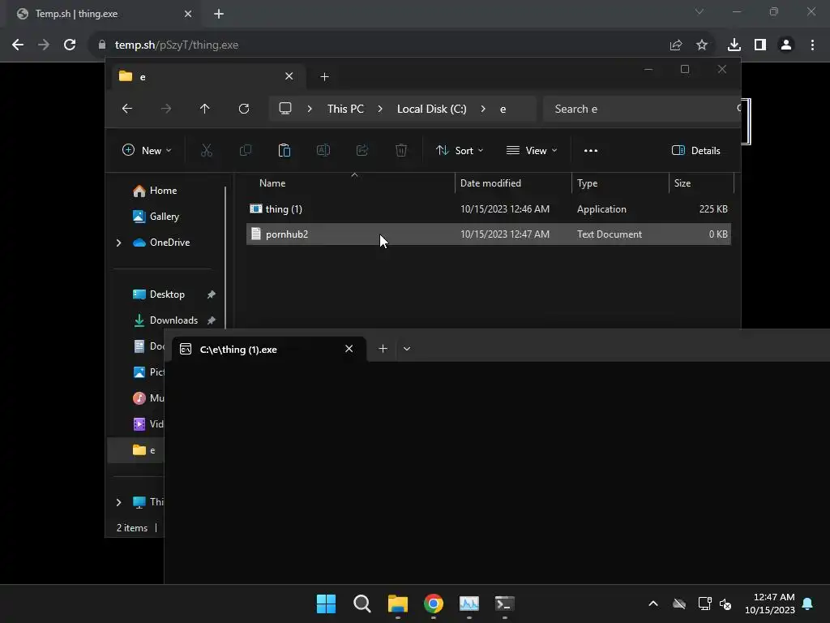Click the 'Search e' search box

tap(642, 109)
